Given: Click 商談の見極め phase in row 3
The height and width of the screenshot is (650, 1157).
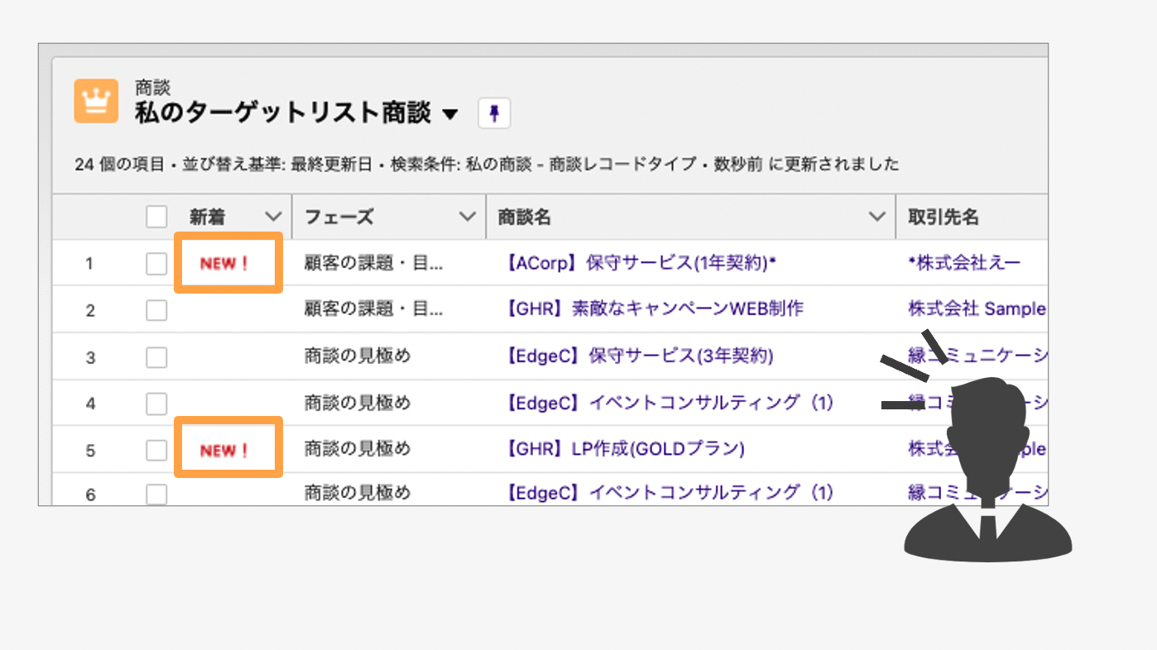Looking at the screenshot, I should click(x=358, y=356).
